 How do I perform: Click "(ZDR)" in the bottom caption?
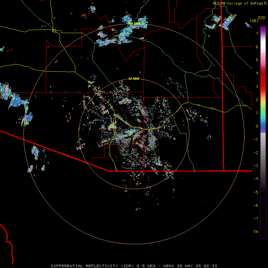coord(127,266)
